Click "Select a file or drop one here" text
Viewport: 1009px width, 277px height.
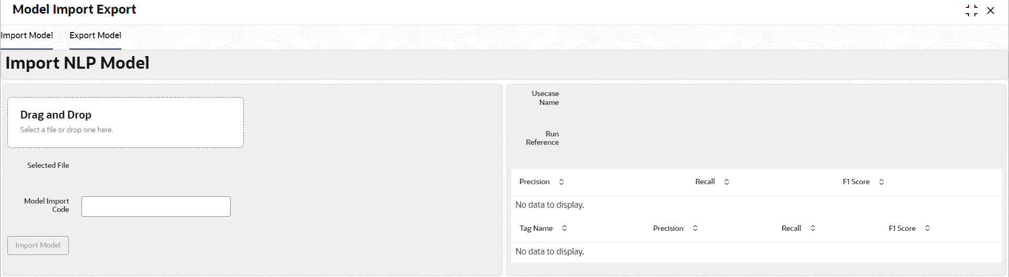click(x=67, y=130)
